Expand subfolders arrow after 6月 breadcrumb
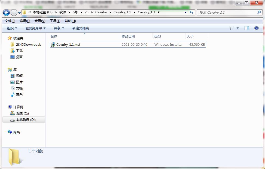The height and width of the screenshot is (169, 265). tap(81, 12)
